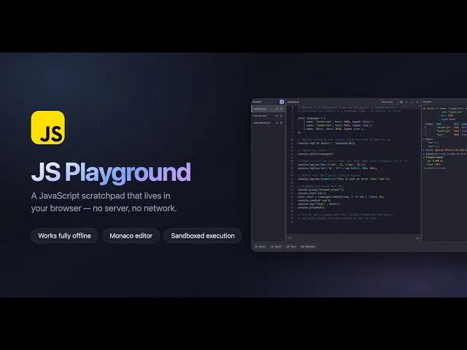Screen dimensions: 467x350
Task: Click the born column header in console table
Action: coord(456,124)
